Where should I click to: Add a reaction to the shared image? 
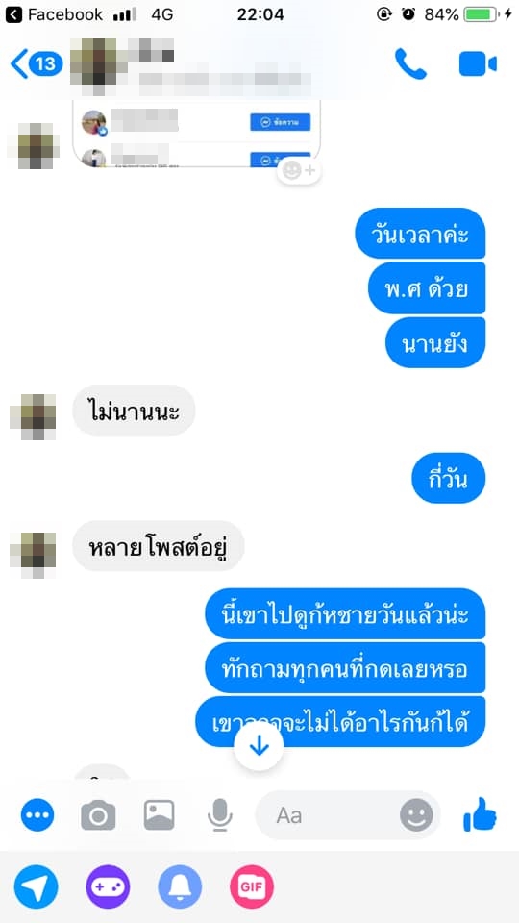click(299, 171)
